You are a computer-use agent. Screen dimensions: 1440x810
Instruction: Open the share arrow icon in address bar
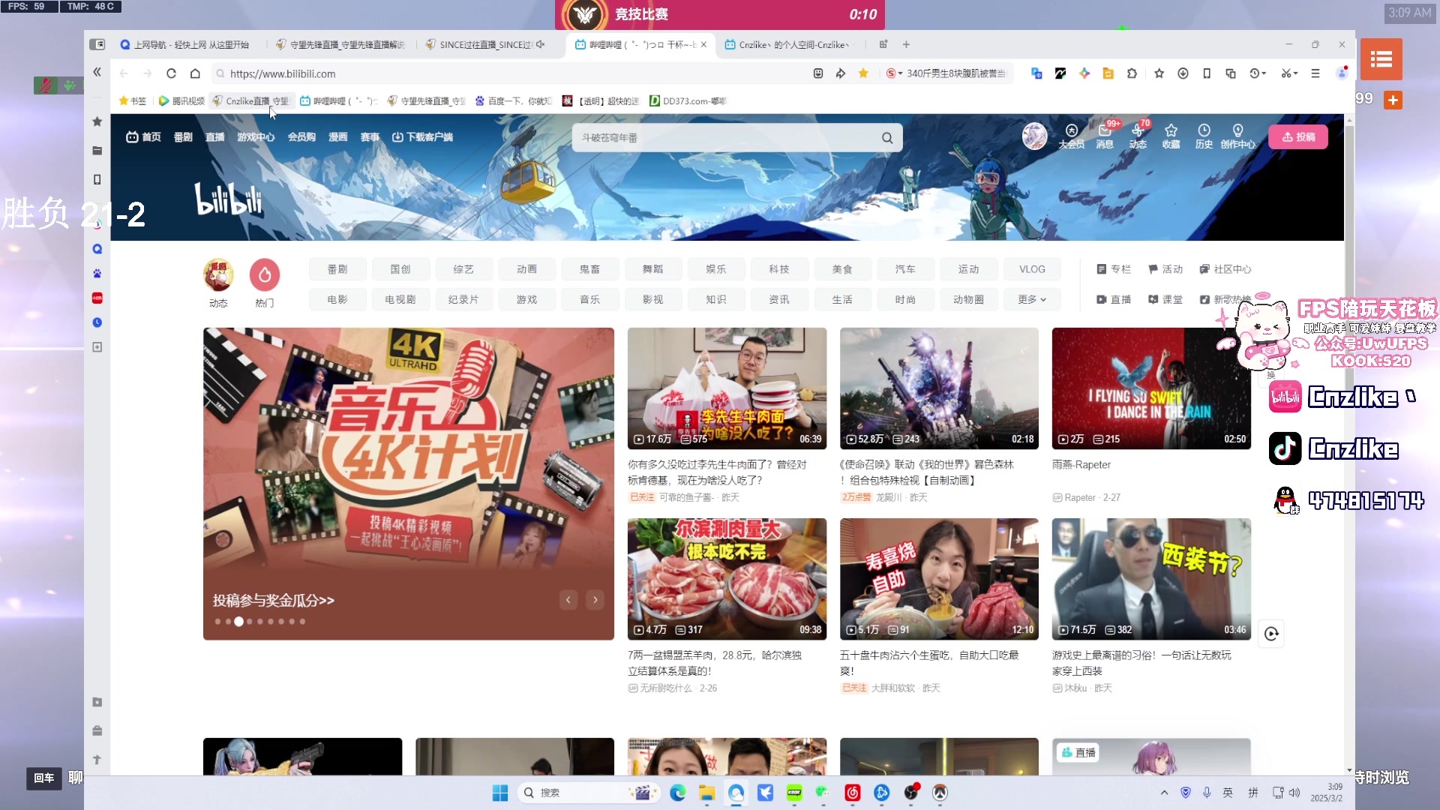coord(841,73)
